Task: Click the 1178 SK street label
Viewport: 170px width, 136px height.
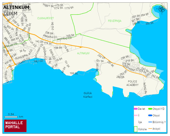Action: (x=69, y=8)
